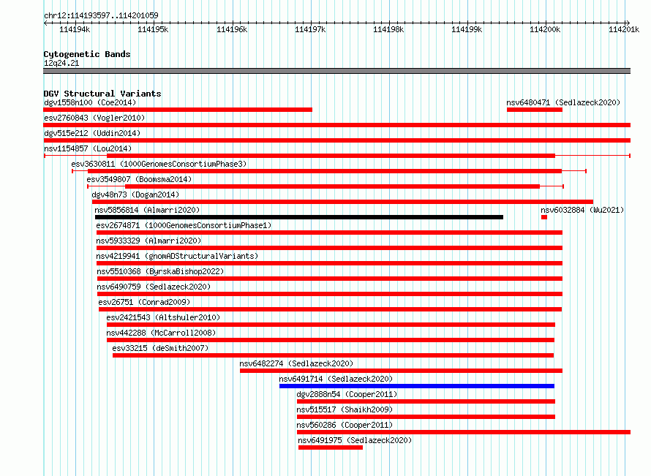The width and height of the screenshot is (651, 476).
Task: Click the 12q24.21 band label
Action: pos(61,63)
